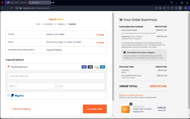Image resolution: width=190 pixels, height=119 pixels.
Task: Switch to the Checkout browser tab
Action: 39,3
